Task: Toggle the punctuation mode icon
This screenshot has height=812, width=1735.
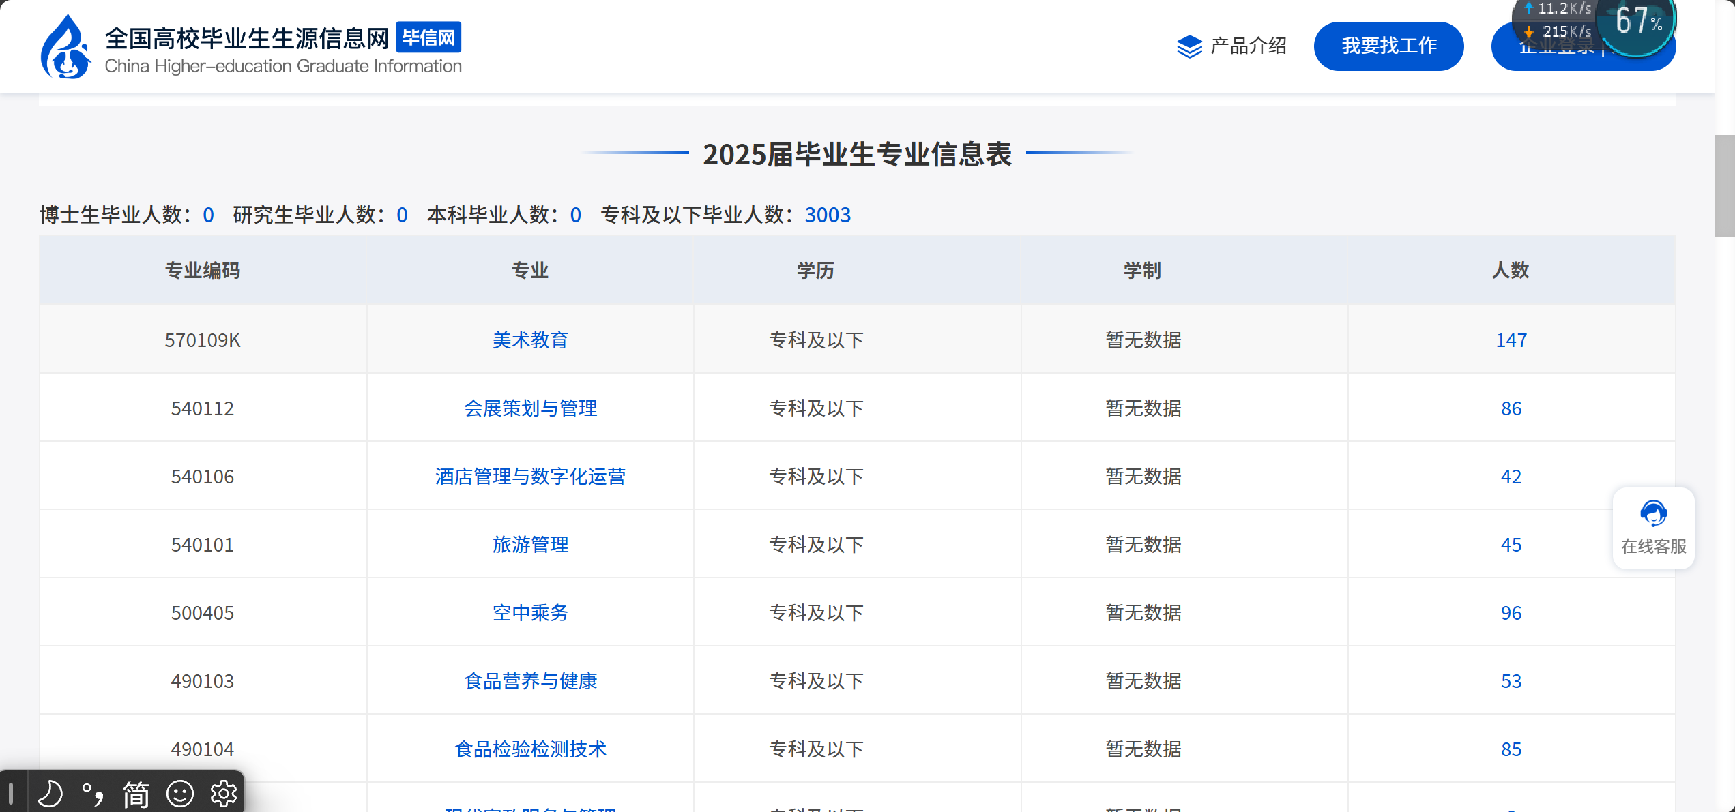Action: point(93,794)
